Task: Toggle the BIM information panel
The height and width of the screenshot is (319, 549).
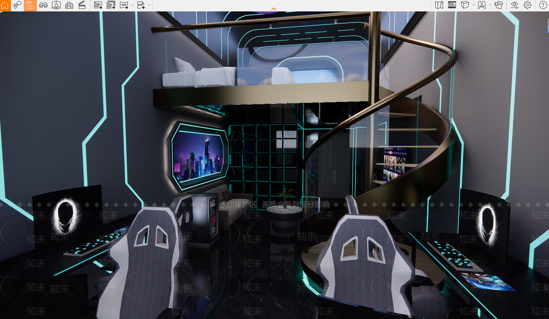Action: [x=30, y=5]
